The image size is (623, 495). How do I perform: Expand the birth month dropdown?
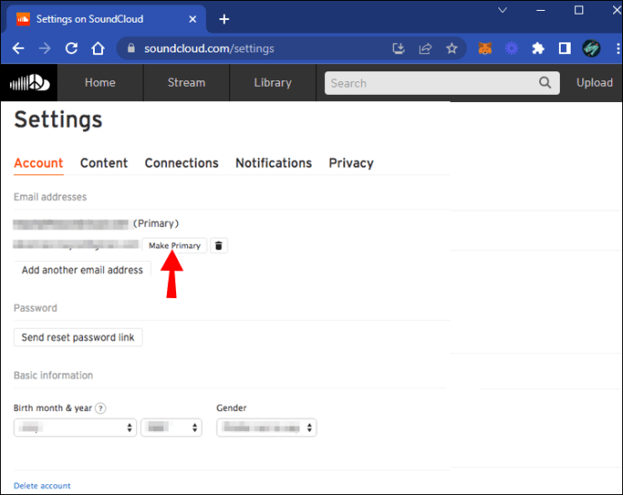click(75, 427)
